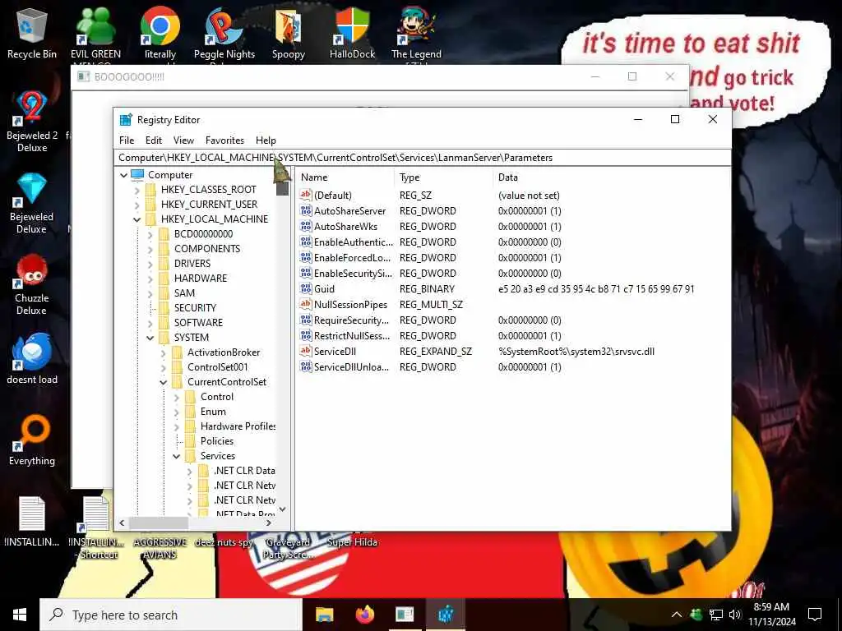Viewport: 842px width, 631px height.
Task: Click the tree scrollbar down arrow
Action: tap(283, 509)
